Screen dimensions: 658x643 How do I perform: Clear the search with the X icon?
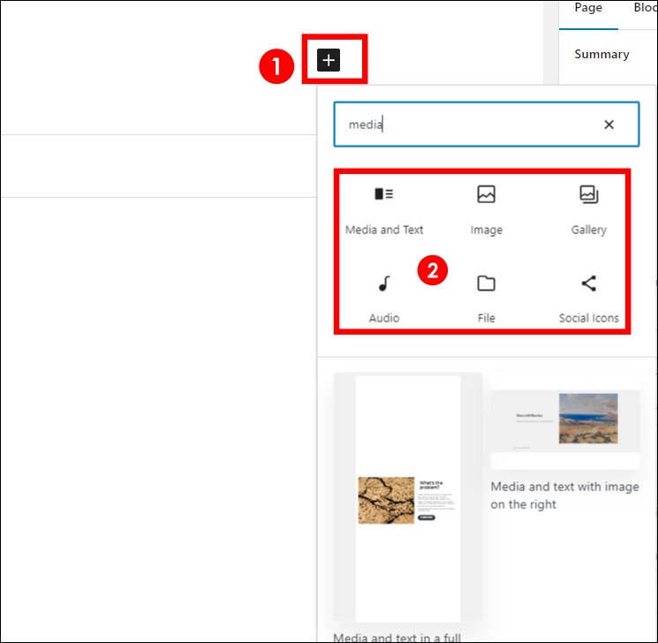(x=609, y=125)
